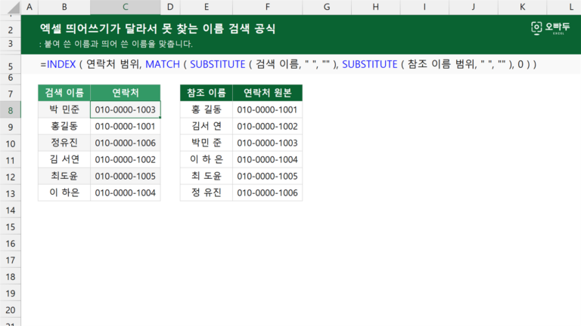Select cell C11 containing 010-0000-1002
This screenshot has width=581, height=326.
126,159
